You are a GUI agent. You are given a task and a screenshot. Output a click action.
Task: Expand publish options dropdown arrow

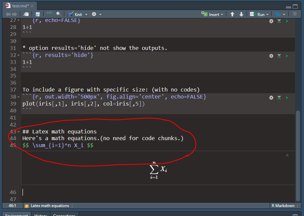coord(284,15)
